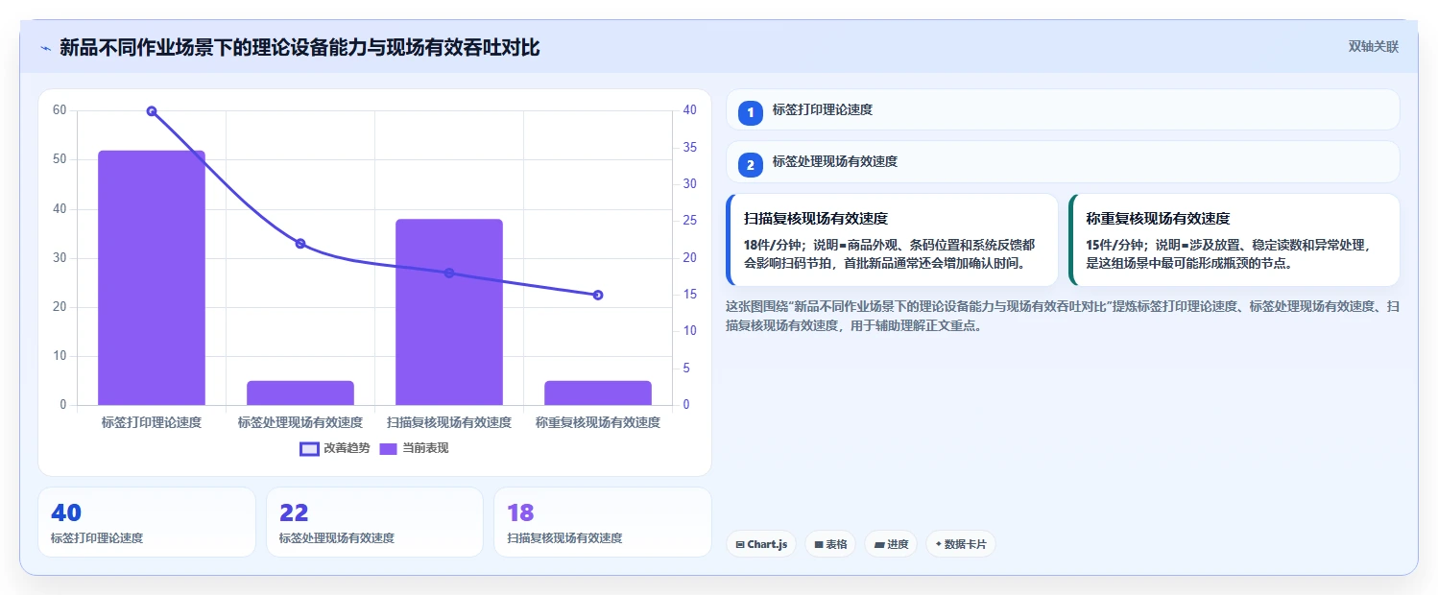Click x-axis label 扫描复核现场有效速度
The image size is (1438, 595).
[x=449, y=422]
